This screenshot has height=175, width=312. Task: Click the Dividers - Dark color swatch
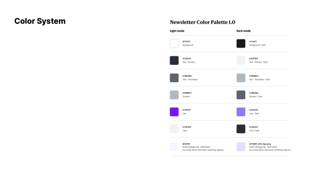(241, 95)
